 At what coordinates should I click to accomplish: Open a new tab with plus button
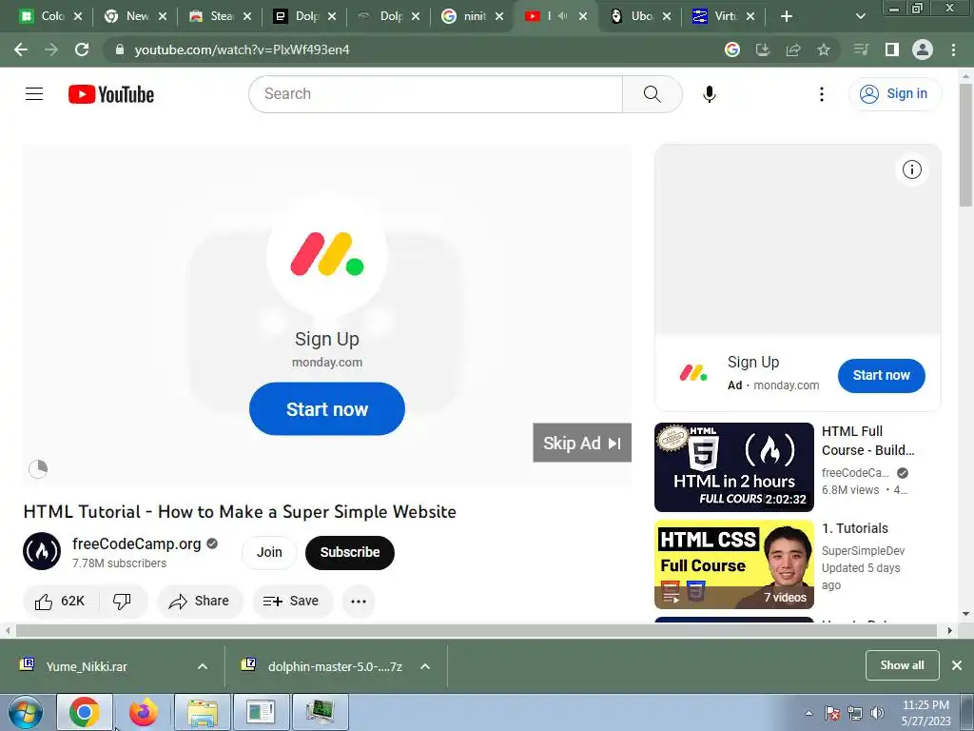pyautogui.click(x=787, y=16)
